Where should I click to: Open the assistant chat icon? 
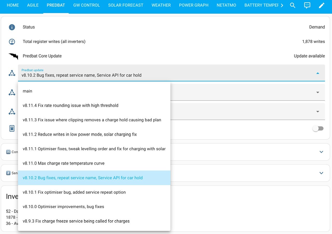click(x=307, y=5)
